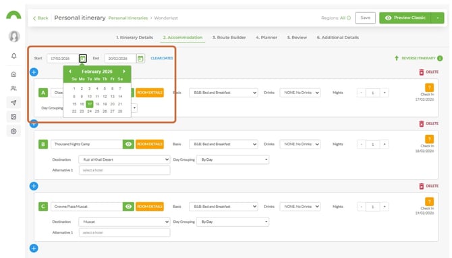This screenshot has height=258, width=452.
Task: Open Drinks dropdown for row A
Action: (x=300, y=93)
